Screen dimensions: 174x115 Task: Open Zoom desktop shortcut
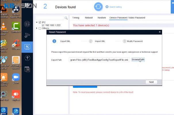16,78
